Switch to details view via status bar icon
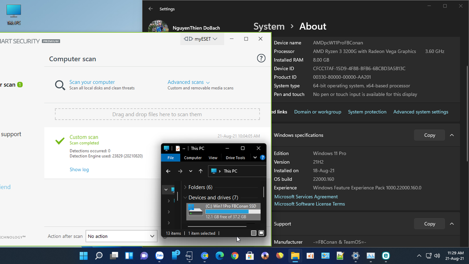469x264 pixels. (x=254, y=233)
